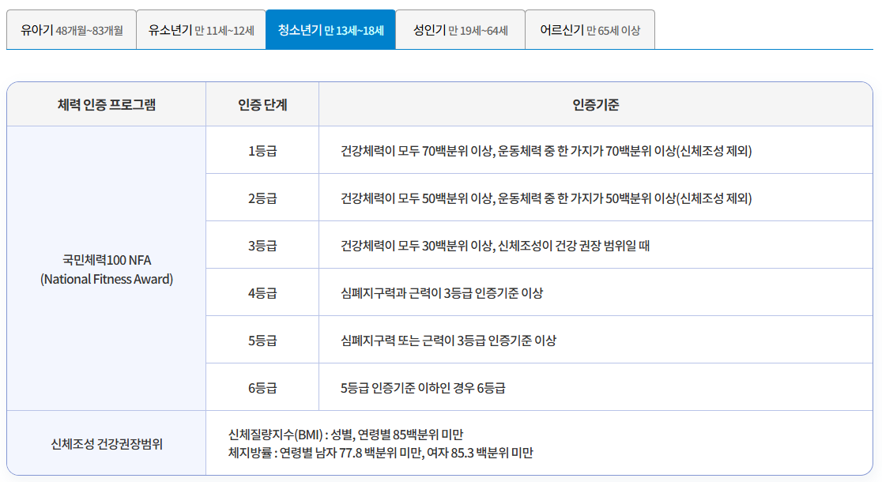Click the 1등급 grade row
The image size is (882, 482).
(x=262, y=149)
